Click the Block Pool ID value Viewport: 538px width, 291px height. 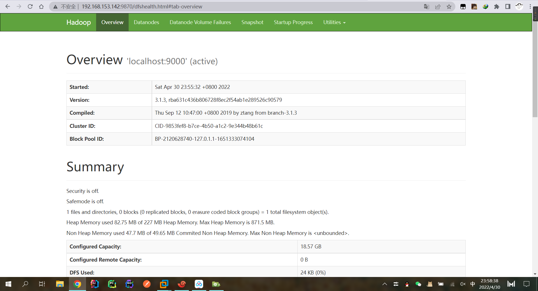[205, 139]
